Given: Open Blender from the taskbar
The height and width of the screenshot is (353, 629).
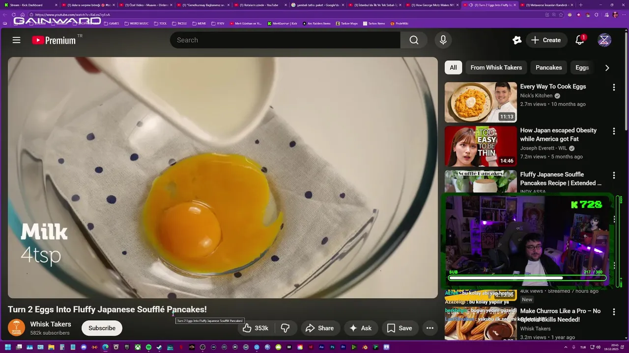Looking at the screenshot, I should [x=365, y=348].
